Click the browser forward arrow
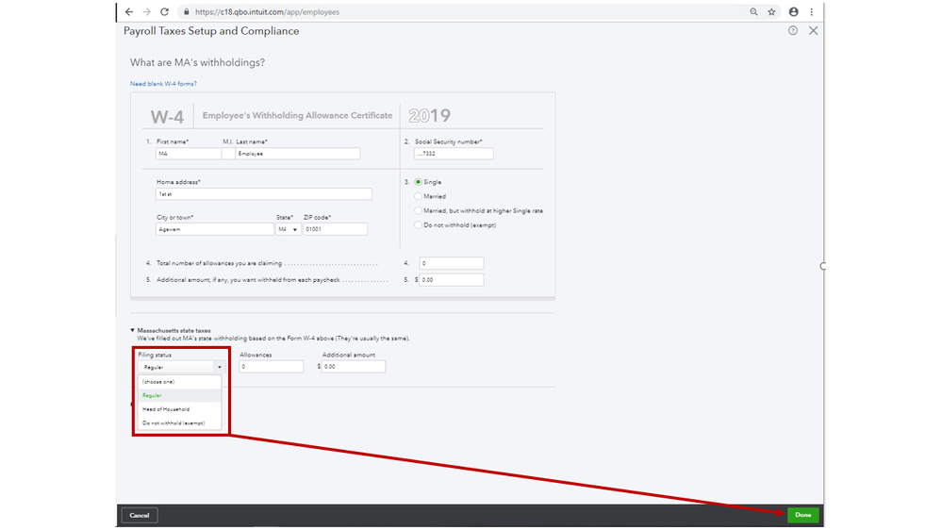 146,12
